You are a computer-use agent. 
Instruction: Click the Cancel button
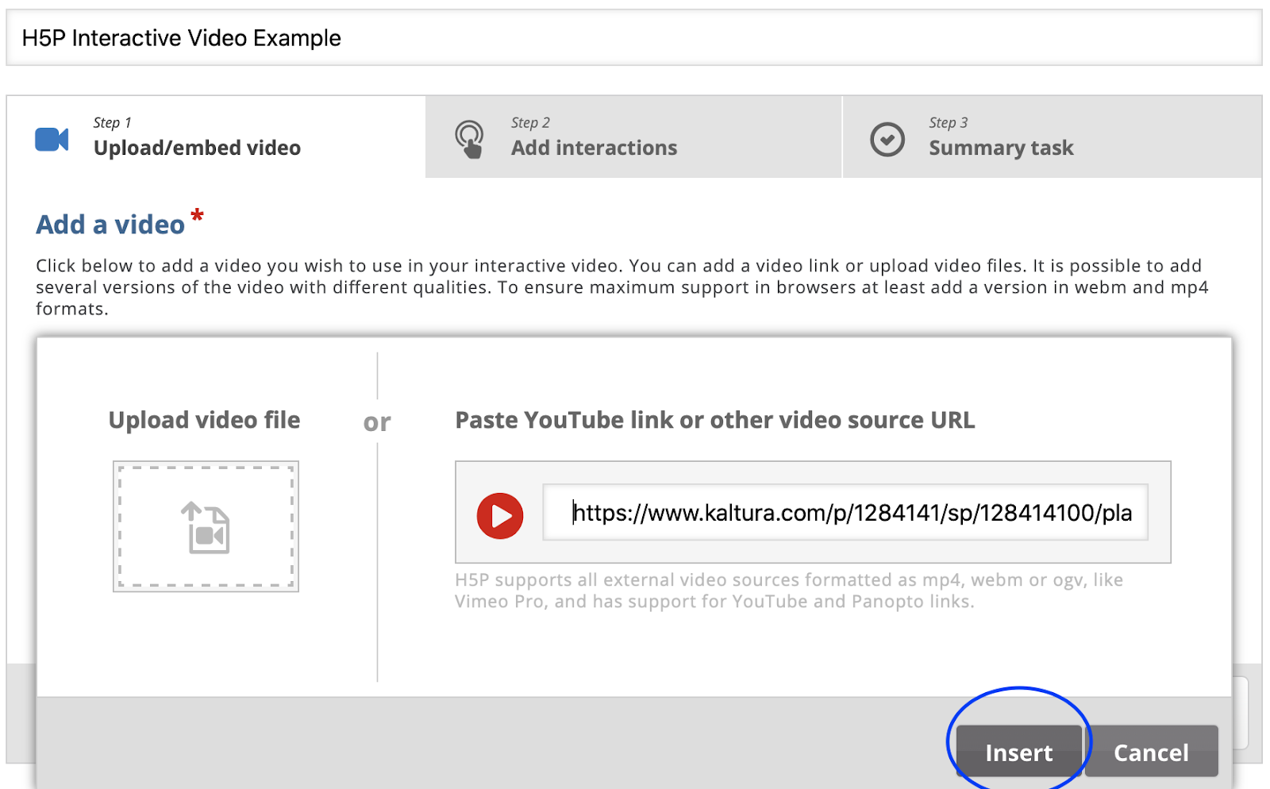click(x=1151, y=751)
